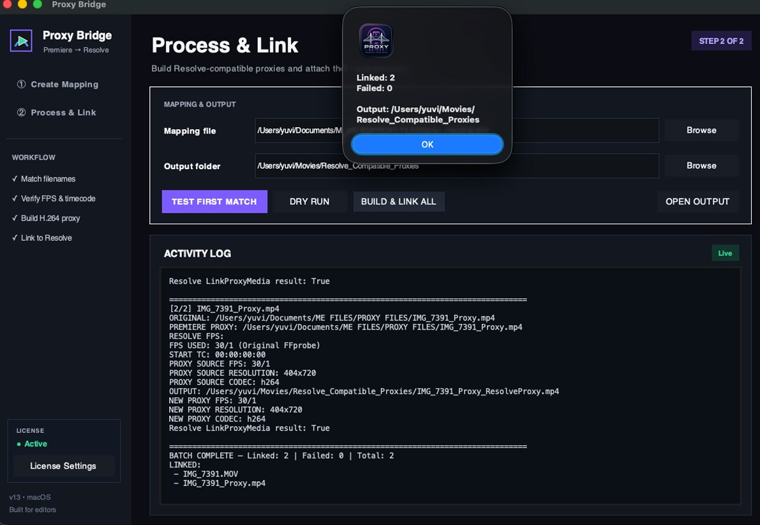
Task: Click the Active license status text
Action: click(x=35, y=444)
